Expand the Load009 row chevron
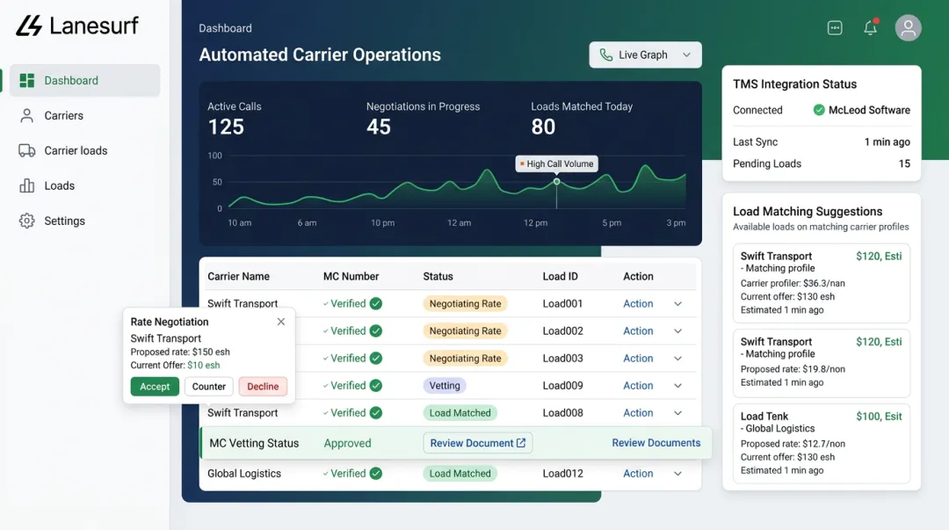Screen dimensions: 949x530 pyautogui.click(x=677, y=386)
